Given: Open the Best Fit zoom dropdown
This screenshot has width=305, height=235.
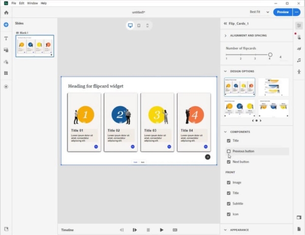Looking at the screenshot, I should pyautogui.click(x=259, y=12).
